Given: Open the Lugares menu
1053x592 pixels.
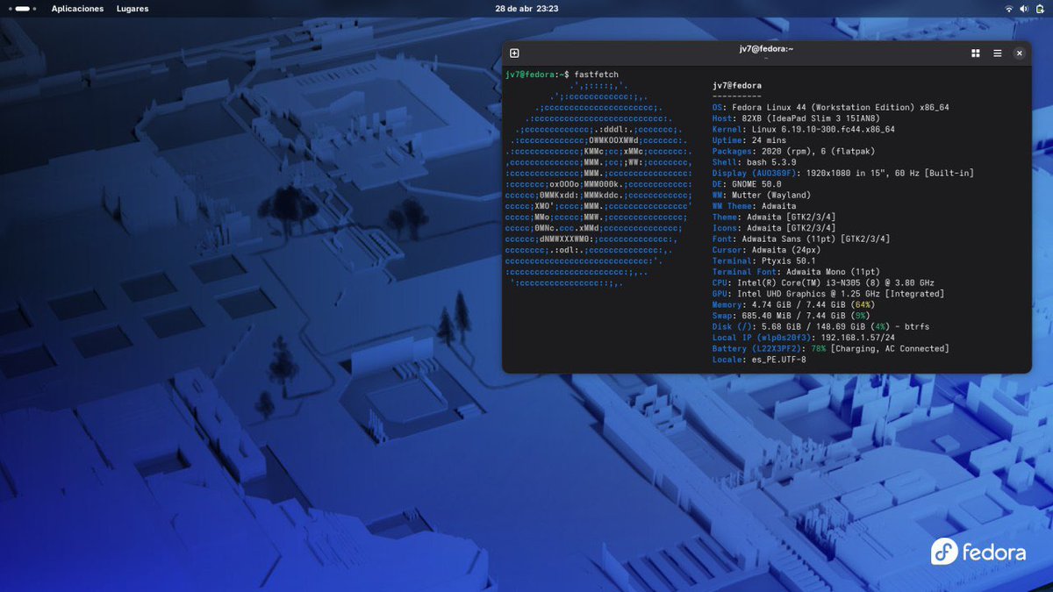Looking at the screenshot, I should [x=133, y=9].
